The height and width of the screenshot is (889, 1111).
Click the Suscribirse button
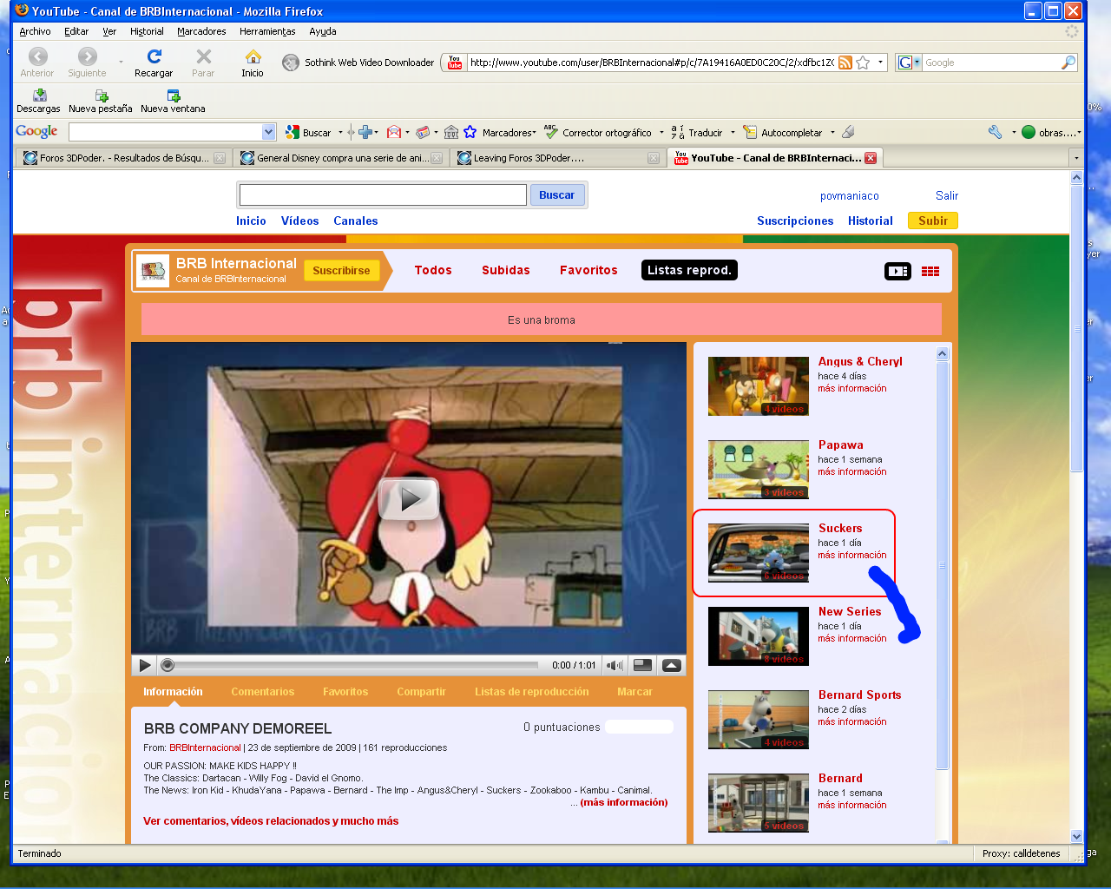(341, 271)
